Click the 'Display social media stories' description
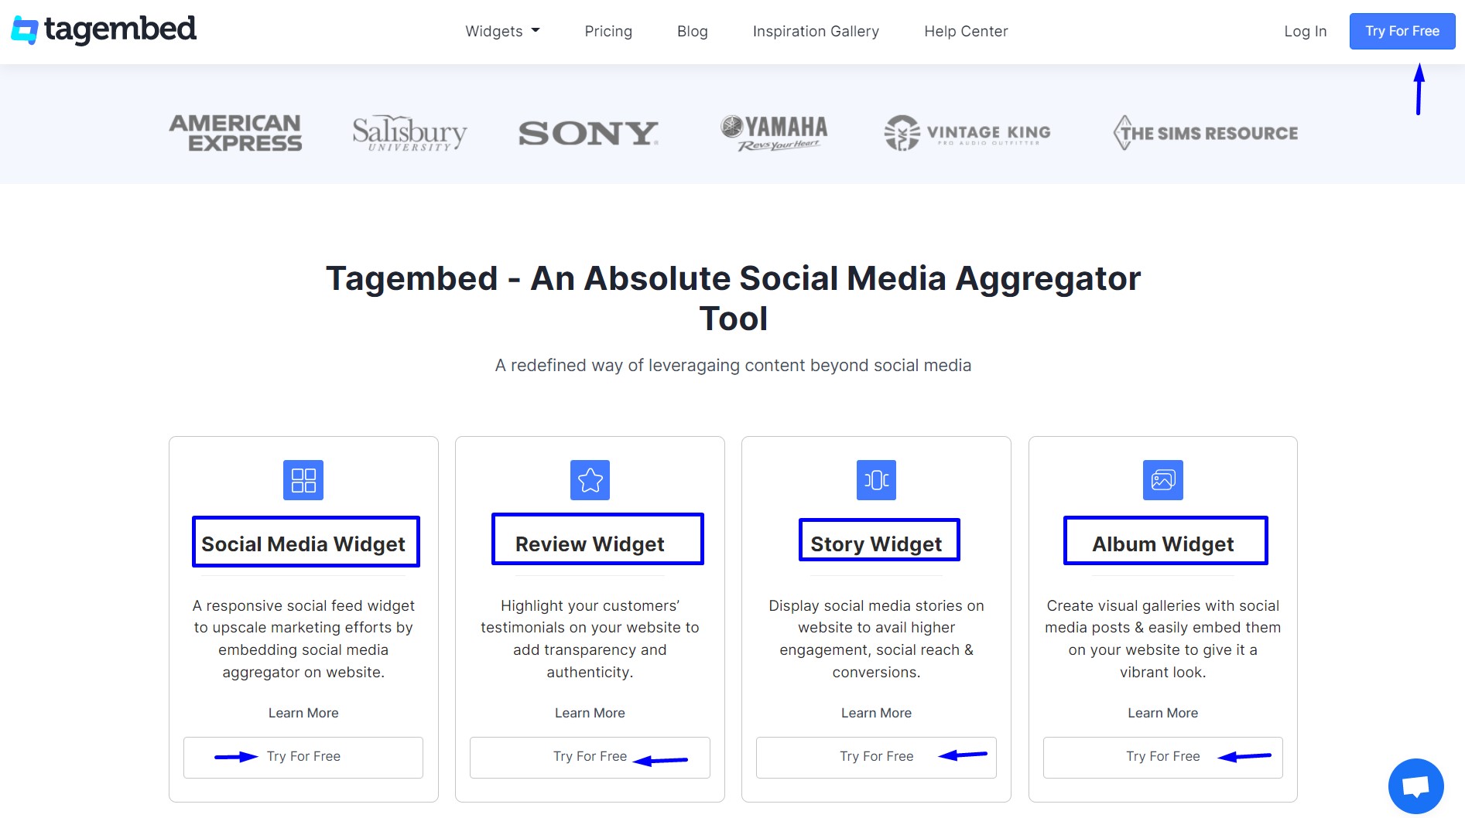 click(x=876, y=639)
